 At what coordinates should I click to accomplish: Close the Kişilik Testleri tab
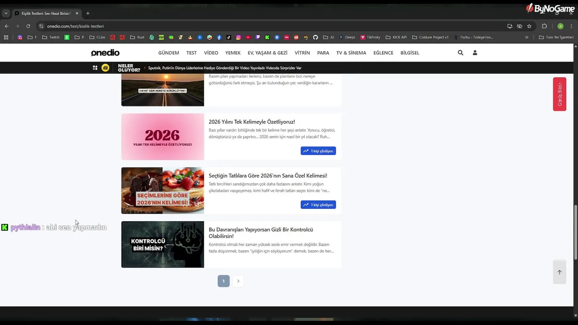pyautogui.click(x=77, y=14)
